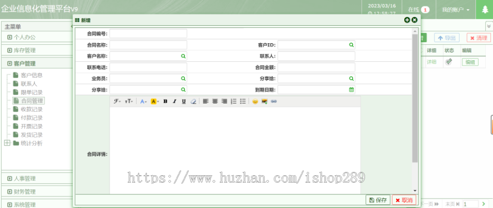Open 跟单记录 in the sidebar tree
493x208 pixels.
coord(31,93)
